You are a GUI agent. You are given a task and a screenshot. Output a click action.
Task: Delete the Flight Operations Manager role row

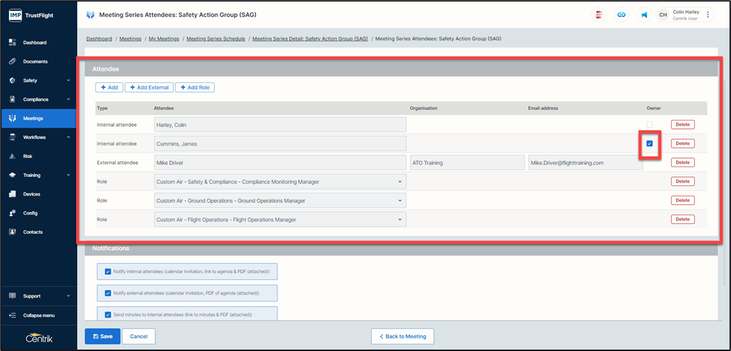click(x=682, y=219)
